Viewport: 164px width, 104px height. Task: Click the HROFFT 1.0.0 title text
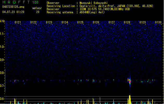[x=20, y=2]
